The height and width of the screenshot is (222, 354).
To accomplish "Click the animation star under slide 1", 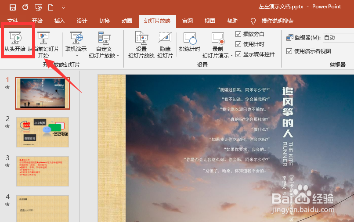I will point(7,87).
